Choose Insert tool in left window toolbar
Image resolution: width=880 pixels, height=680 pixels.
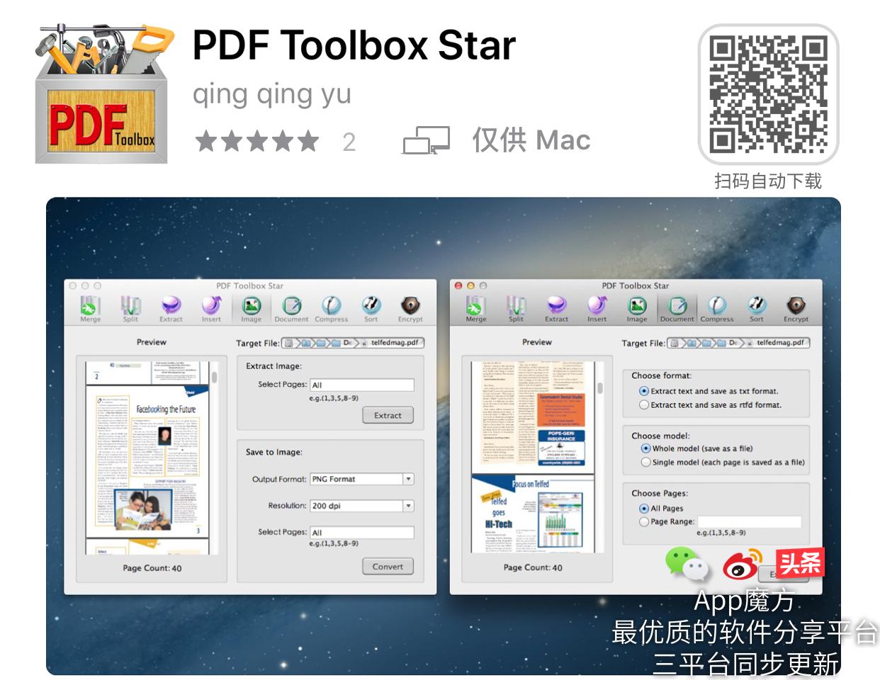pyautogui.click(x=211, y=309)
